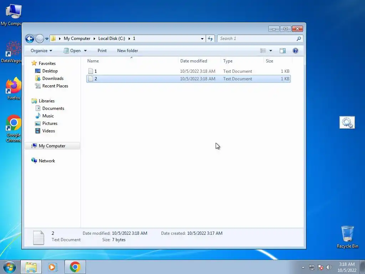Open recent locations dropdown arrow beside navigation buttons
Screen dimensions: 365x274
47,39
